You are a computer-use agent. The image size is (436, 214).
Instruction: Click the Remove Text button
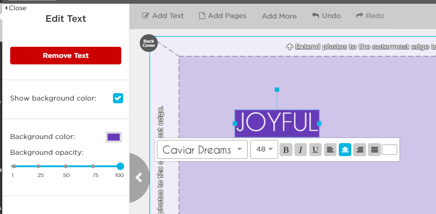click(x=66, y=56)
